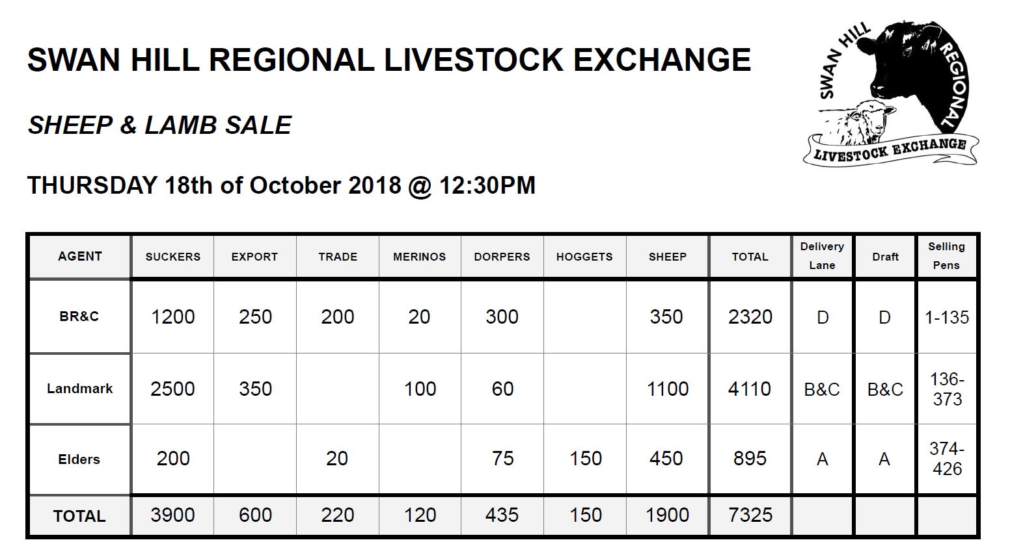The image size is (1010, 553).
Task: Click the Landmark suckers value 2500
Action: [172, 389]
